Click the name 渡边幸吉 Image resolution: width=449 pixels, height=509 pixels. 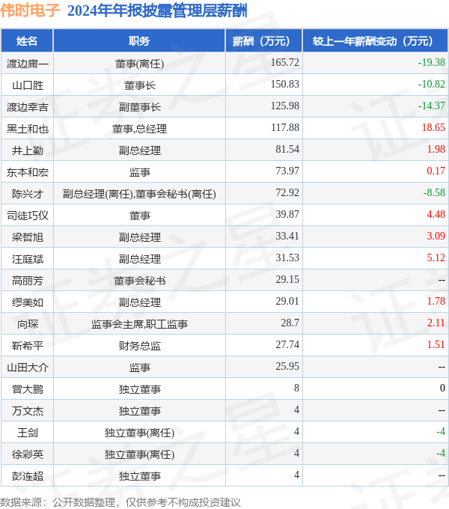coord(28,107)
